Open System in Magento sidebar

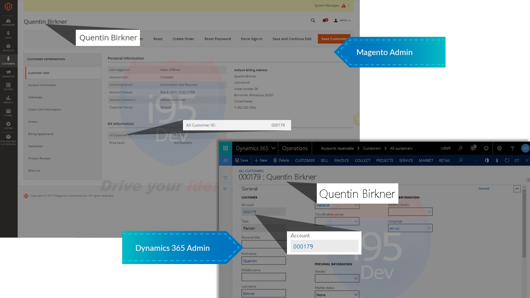8,125
